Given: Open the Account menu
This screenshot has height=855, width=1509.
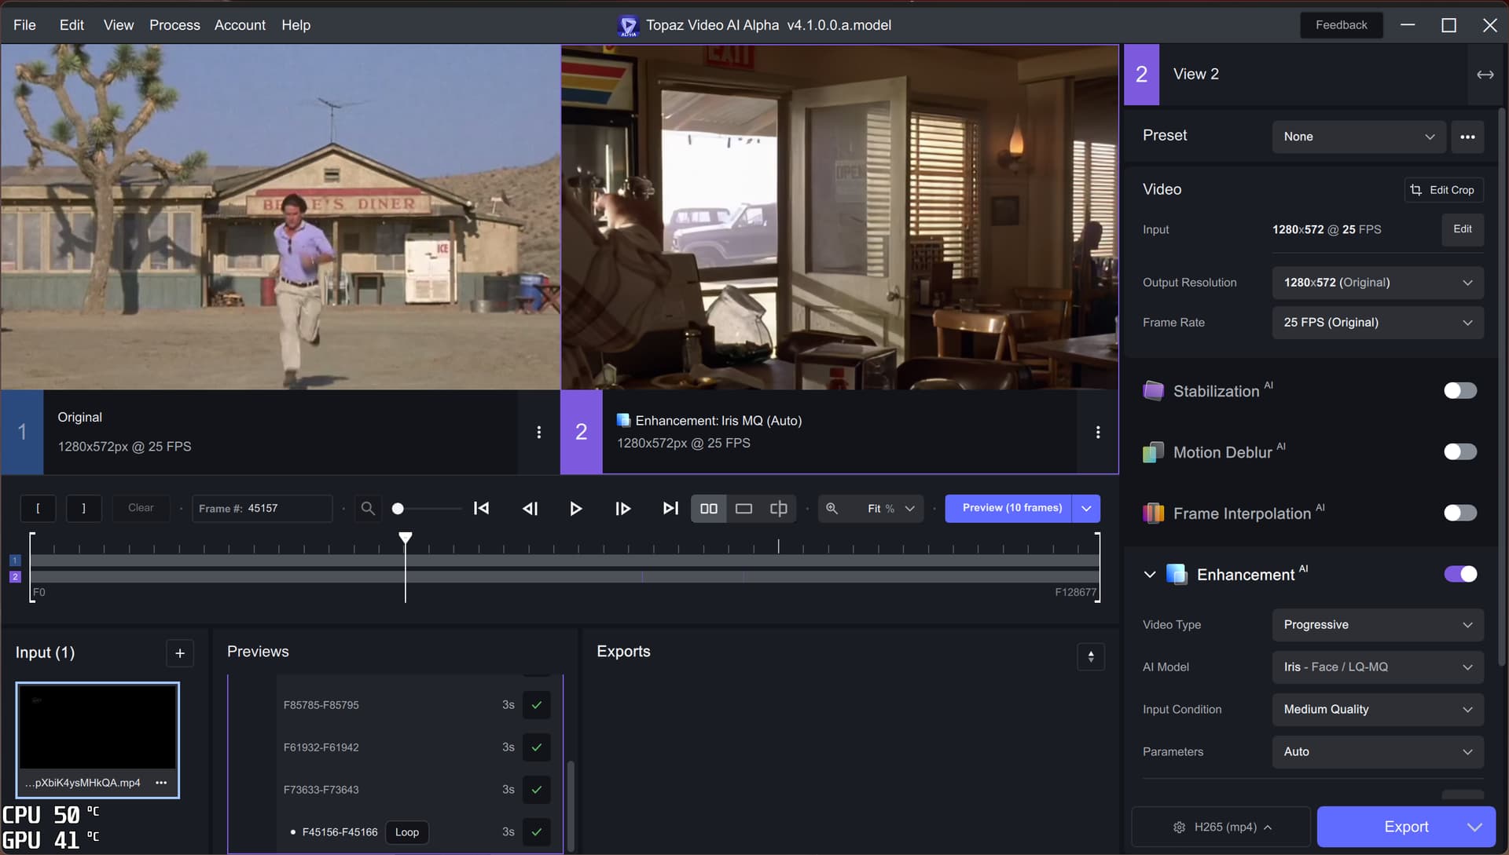Looking at the screenshot, I should (240, 25).
